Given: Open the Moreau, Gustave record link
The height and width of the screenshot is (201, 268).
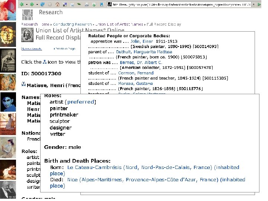Looking at the screenshot, I should [135, 84].
